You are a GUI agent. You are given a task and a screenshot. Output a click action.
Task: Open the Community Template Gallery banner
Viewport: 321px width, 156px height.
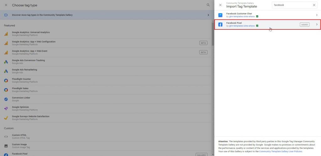coord(107,15)
